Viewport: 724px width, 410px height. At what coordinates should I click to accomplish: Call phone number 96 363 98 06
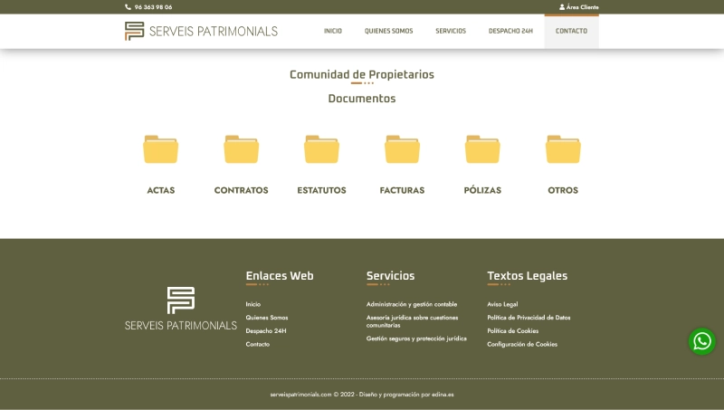153,7
